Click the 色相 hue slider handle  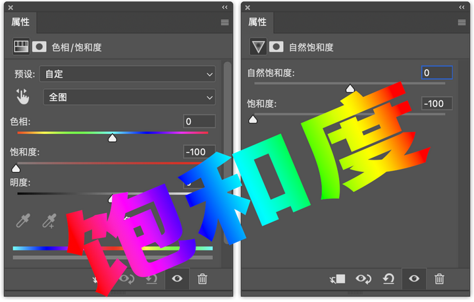(x=113, y=138)
